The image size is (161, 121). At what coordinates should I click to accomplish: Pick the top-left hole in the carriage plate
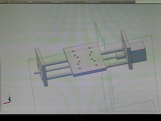click(73, 51)
